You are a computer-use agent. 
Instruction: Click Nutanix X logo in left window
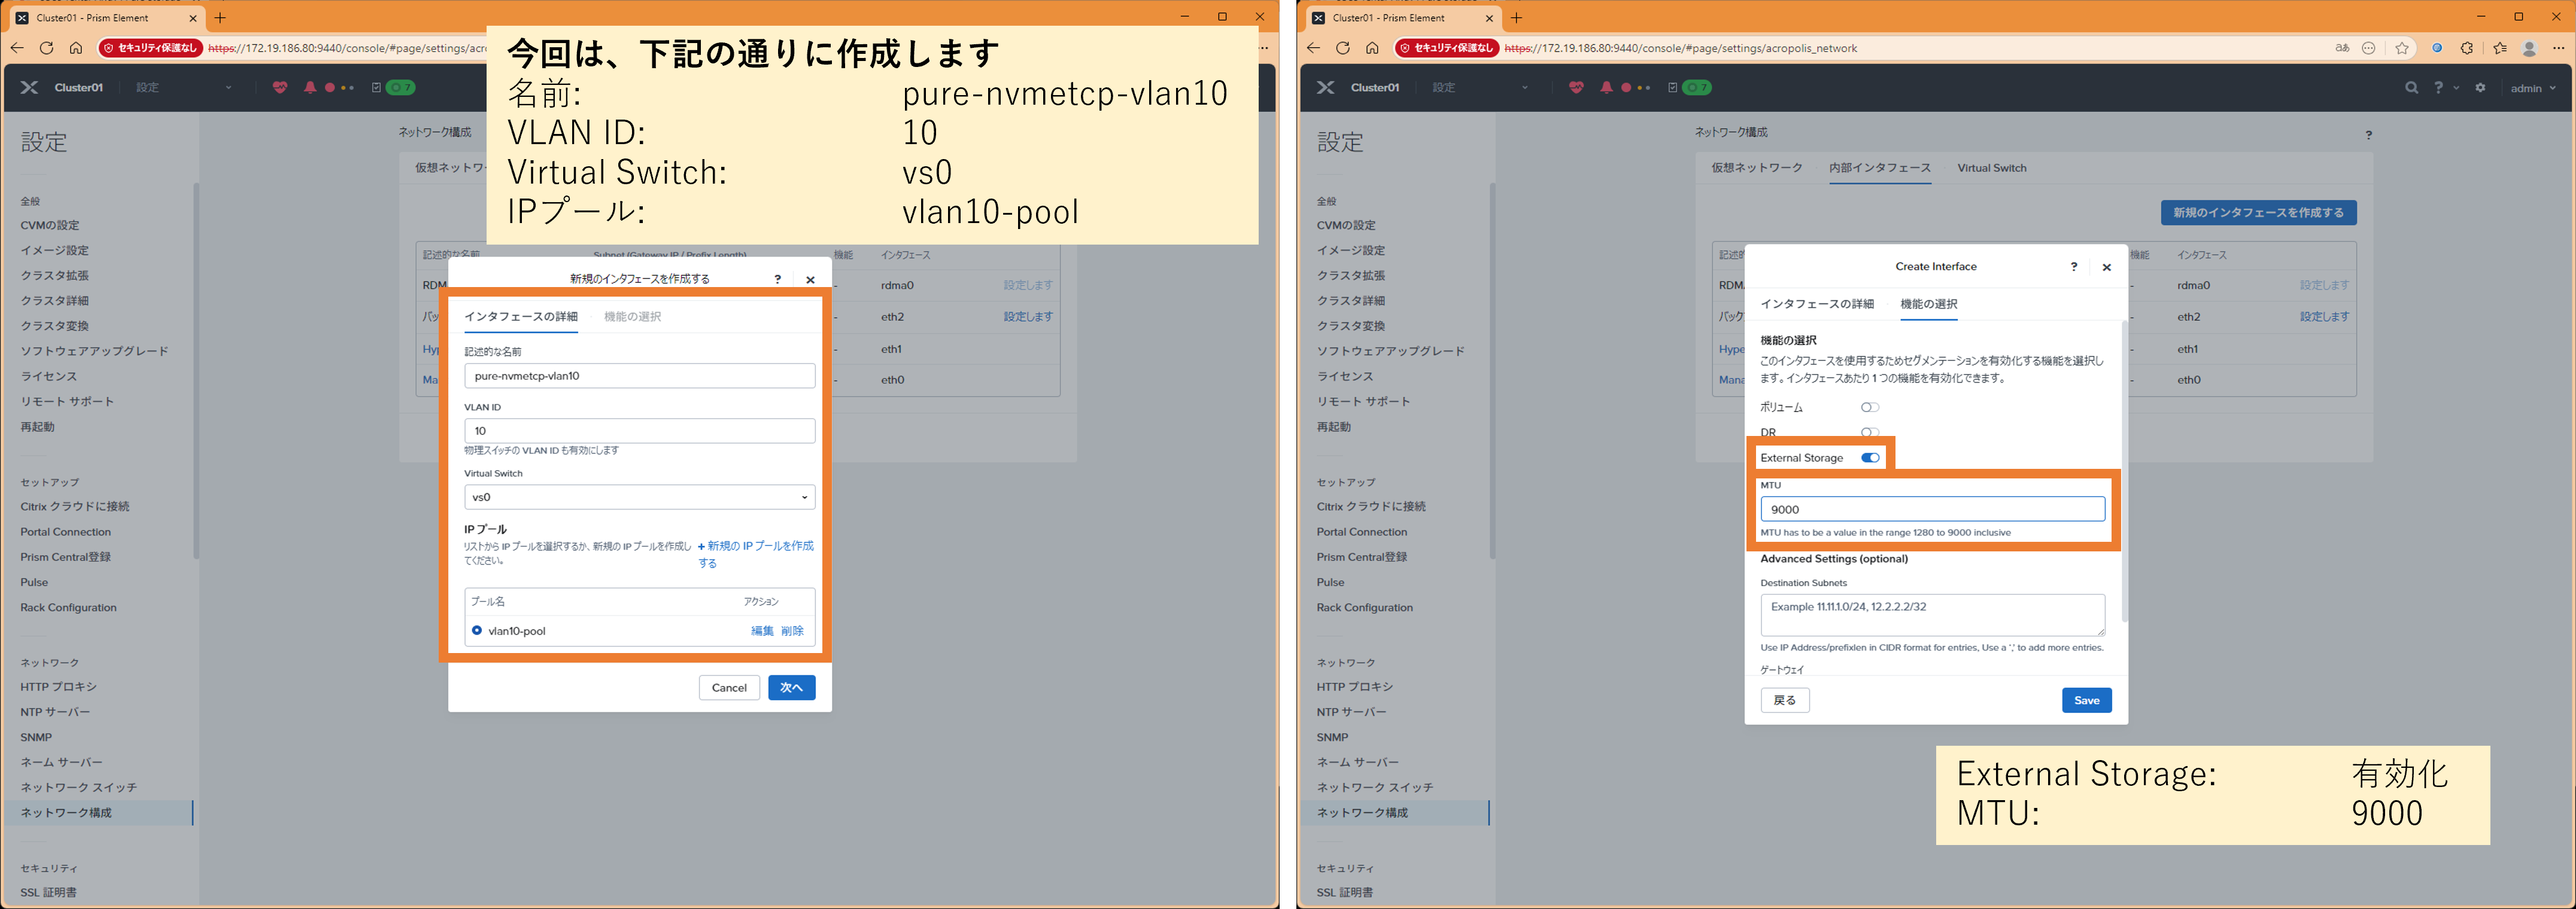(29, 88)
